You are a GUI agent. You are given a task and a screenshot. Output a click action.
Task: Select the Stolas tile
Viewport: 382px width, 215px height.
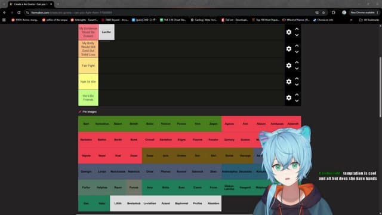click(229, 155)
